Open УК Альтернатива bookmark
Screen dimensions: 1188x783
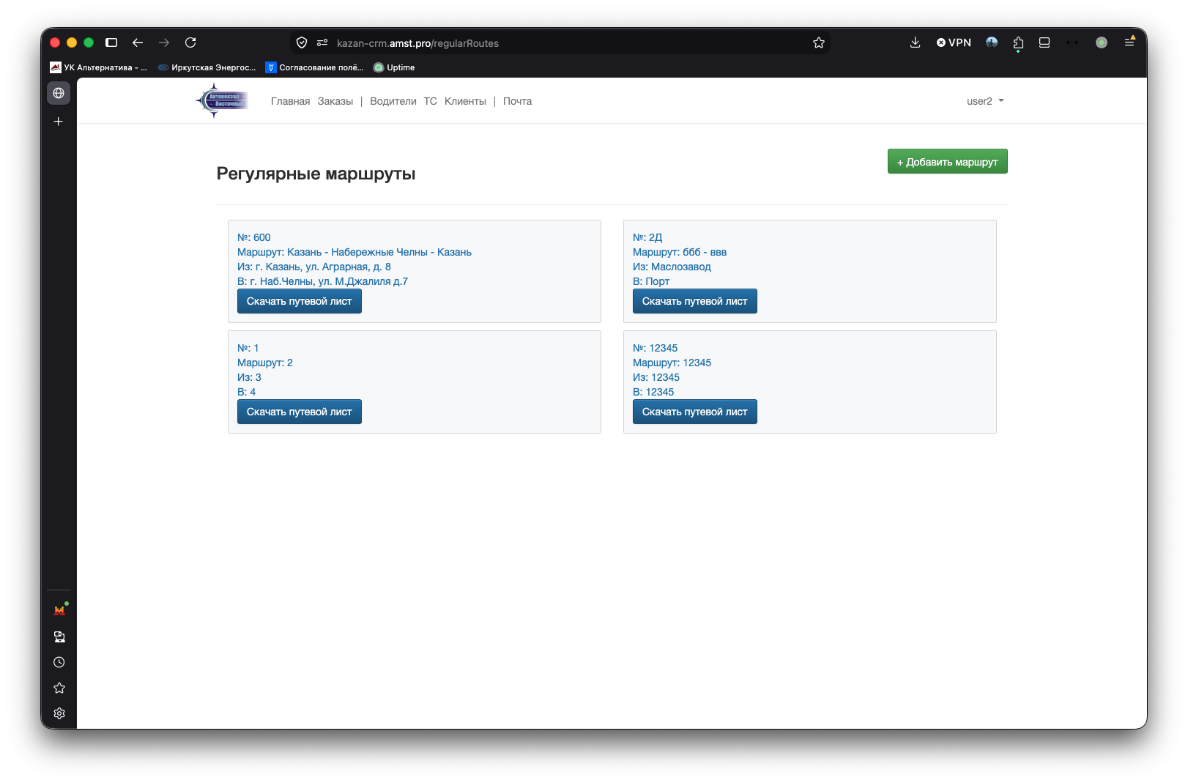pos(98,67)
